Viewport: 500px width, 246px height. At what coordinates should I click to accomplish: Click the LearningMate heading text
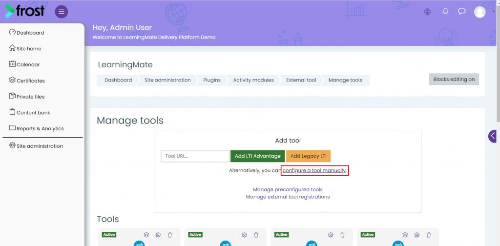pos(125,65)
